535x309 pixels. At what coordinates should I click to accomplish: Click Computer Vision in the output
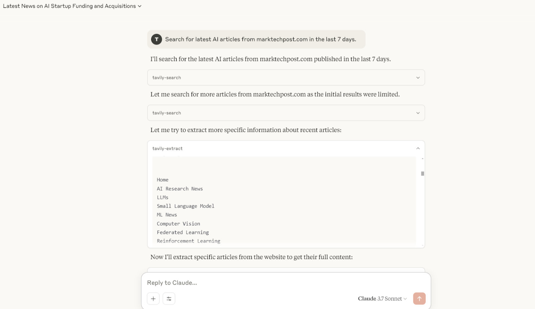pyautogui.click(x=179, y=224)
